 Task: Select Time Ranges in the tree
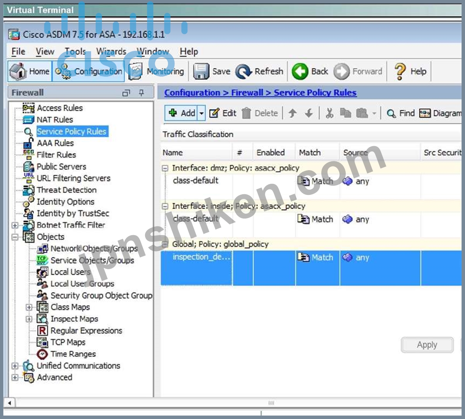coord(73,354)
